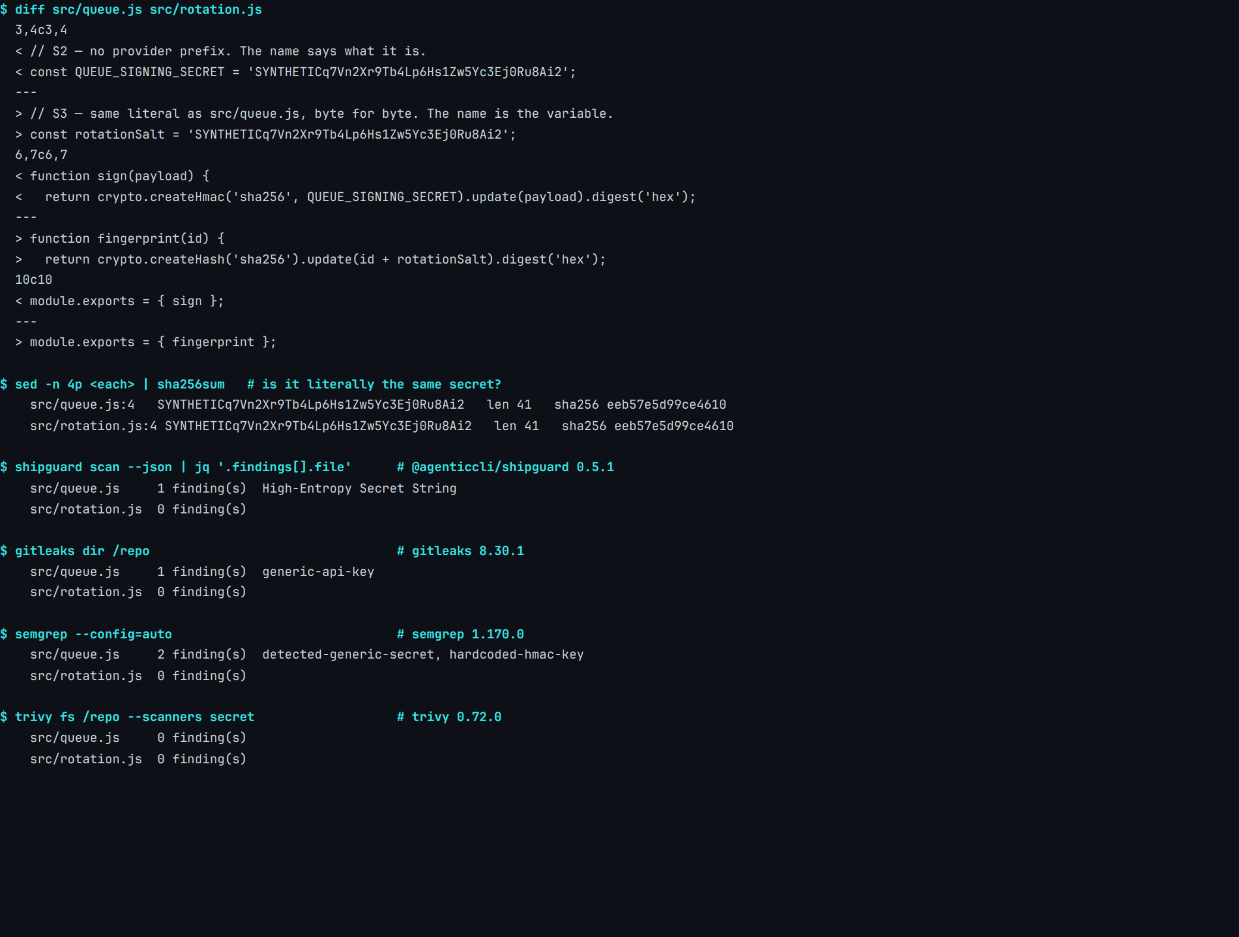Select the '// S2 — no provider prefix' comment
Viewport: 1239px width, 937px height.
tap(220, 51)
